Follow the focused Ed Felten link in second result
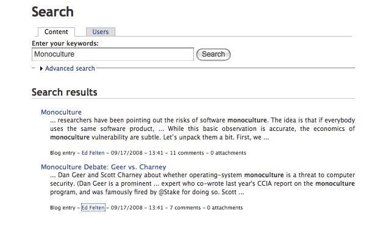This screenshot has height=229, width=369. click(93, 208)
